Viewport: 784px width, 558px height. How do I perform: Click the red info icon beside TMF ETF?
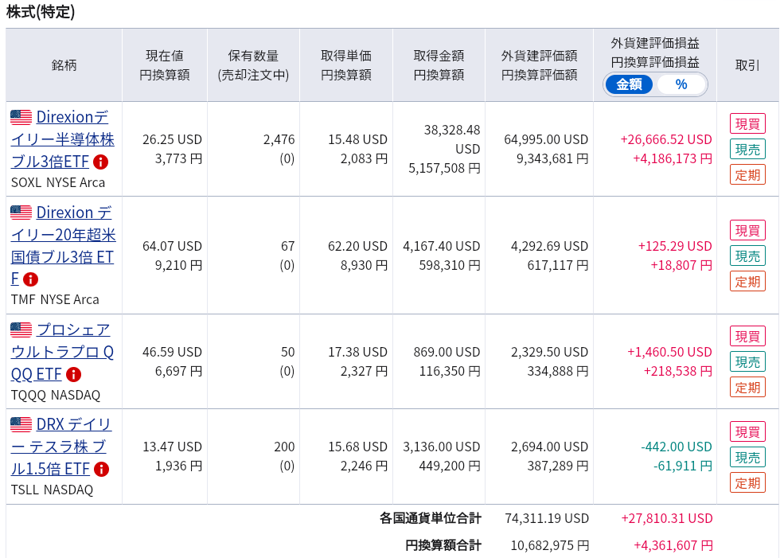31,279
